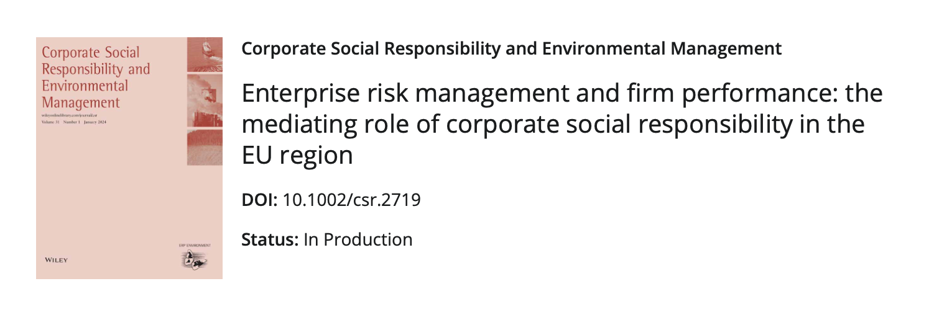Screen dimensions: 929x330
Task: Click the boat photo on the cover
Action: (x=204, y=55)
